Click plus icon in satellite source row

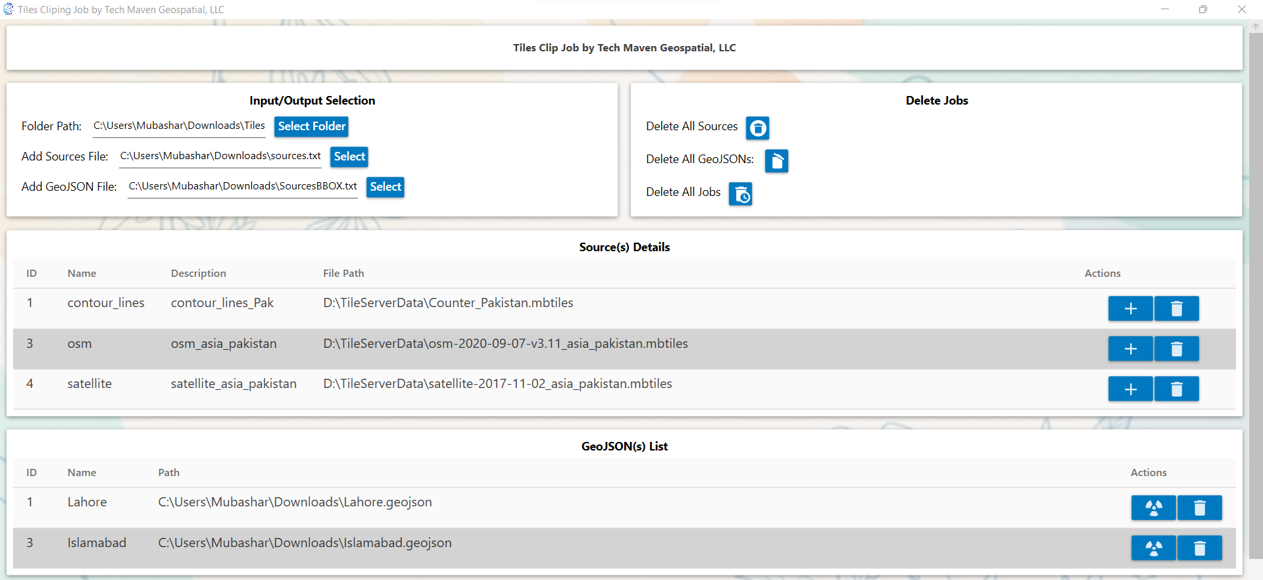(x=1130, y=389)
